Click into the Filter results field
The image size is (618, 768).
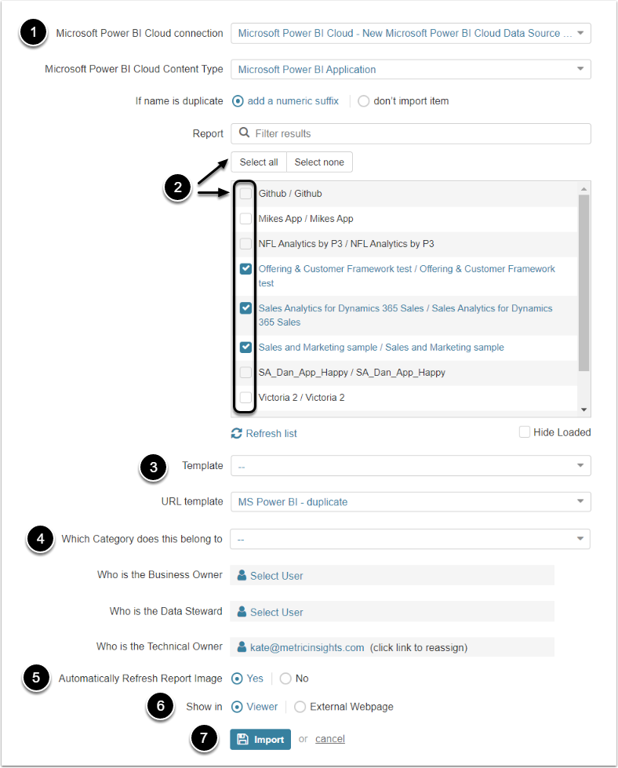(x=420, y=133)
